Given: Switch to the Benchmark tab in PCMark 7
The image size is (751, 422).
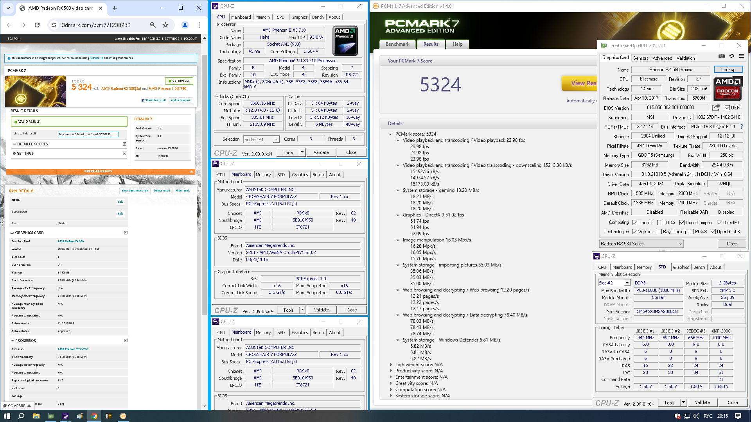Looking at the screenshot, I should click(397, 44).
